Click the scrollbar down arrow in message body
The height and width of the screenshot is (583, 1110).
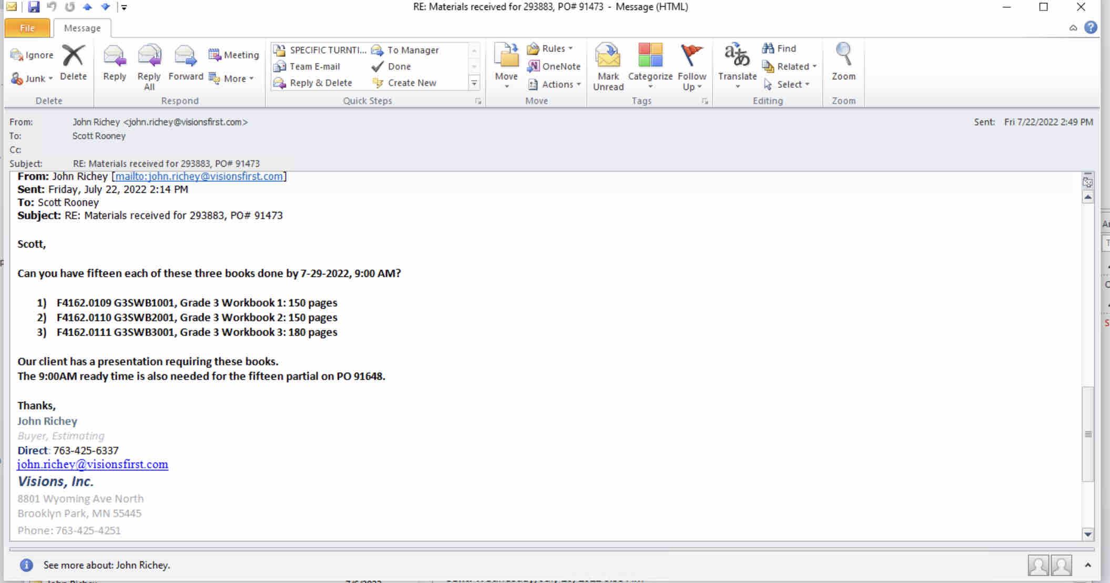[x=1087, y=534]
